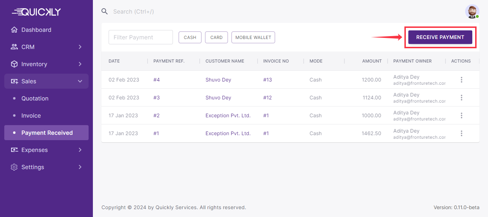Open three-dot menu for payment #2
The image size is (488, 217).
pyautogui.click(x=461, y=115)
